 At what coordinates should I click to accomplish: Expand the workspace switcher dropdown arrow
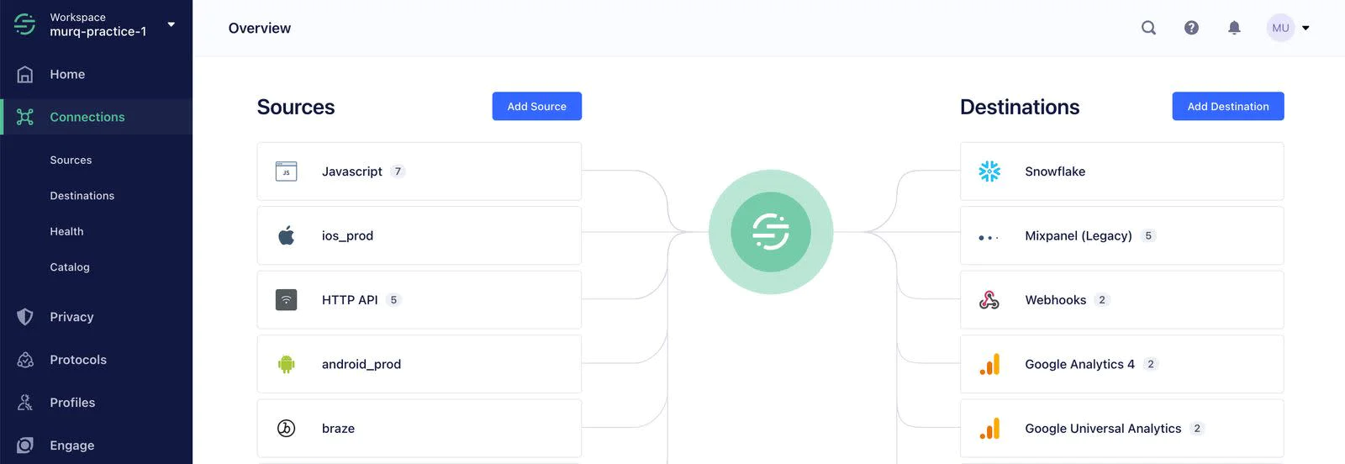click(x=171, y=24)
